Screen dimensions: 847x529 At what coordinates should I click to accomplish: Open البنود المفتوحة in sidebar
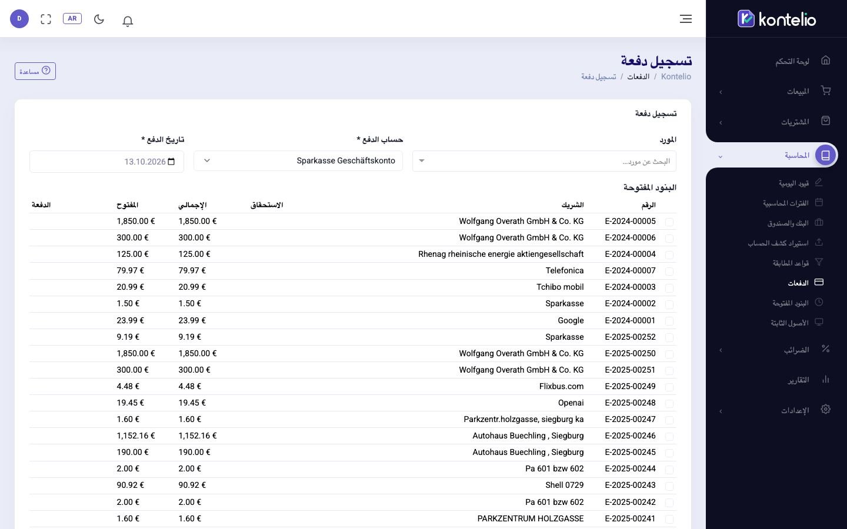(x=791, y=303)
